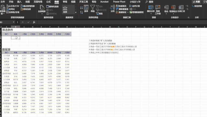Click the 共享 (Share) button
207x117 pixels.
click(196, 2)
